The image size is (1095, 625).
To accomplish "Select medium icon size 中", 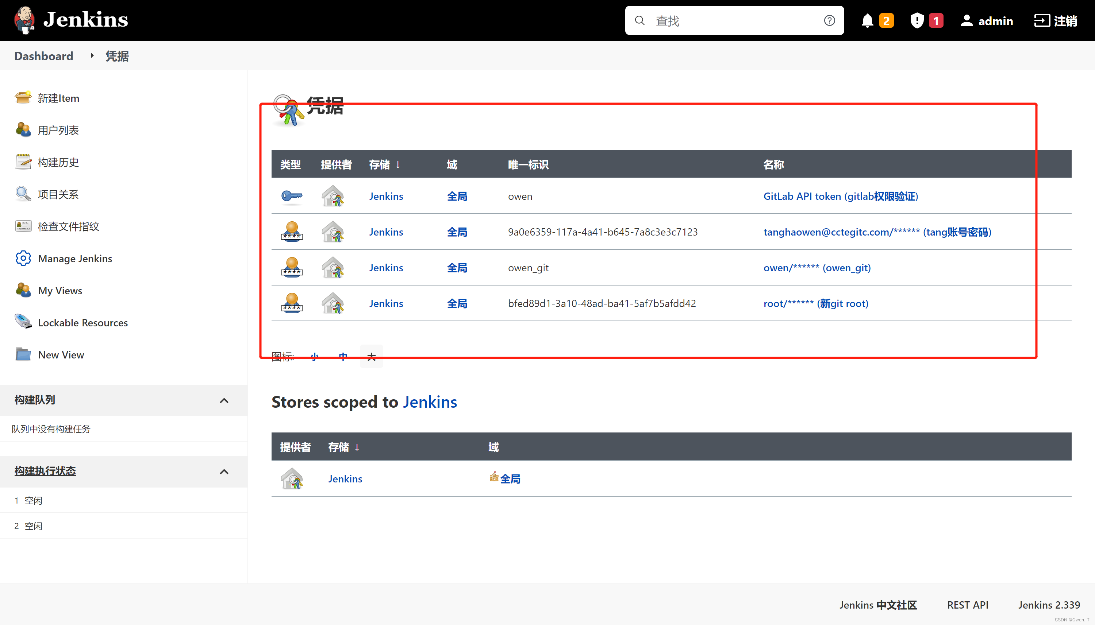I will [x=343, y=356].
